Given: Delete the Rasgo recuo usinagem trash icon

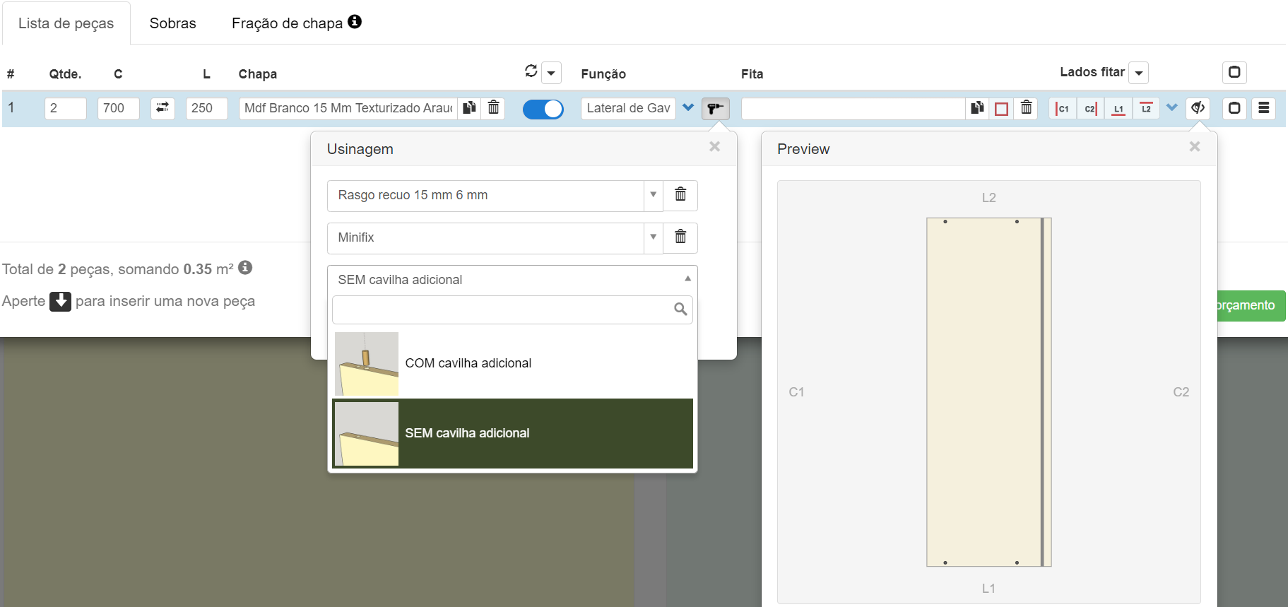Looking at the screenshot, I should (x=680, y=195).
